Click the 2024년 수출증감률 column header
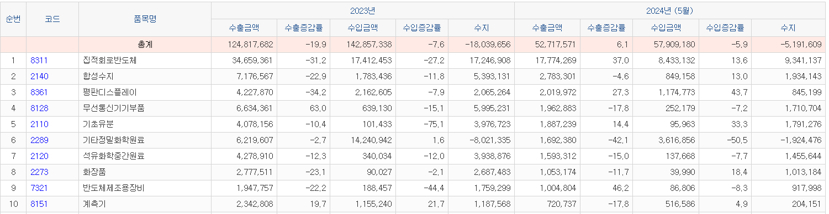Image resolution: width=829 pixels, height=214 pixels. (606, 28)
